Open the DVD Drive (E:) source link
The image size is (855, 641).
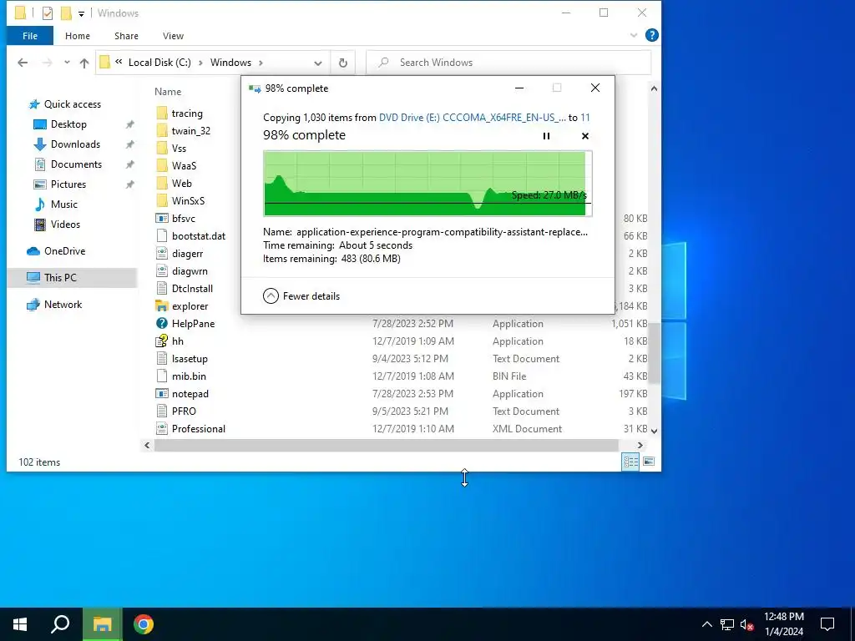pos(473,117)
